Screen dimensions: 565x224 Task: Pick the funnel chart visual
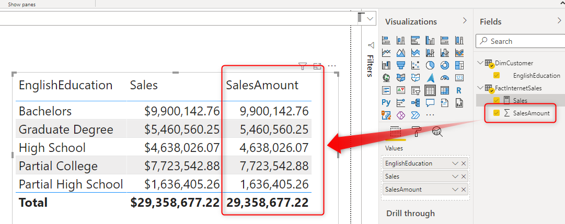pos(401,65)
